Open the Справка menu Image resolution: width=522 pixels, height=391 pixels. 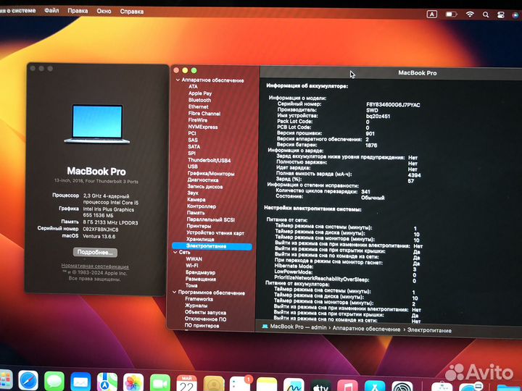pos(131,12)
